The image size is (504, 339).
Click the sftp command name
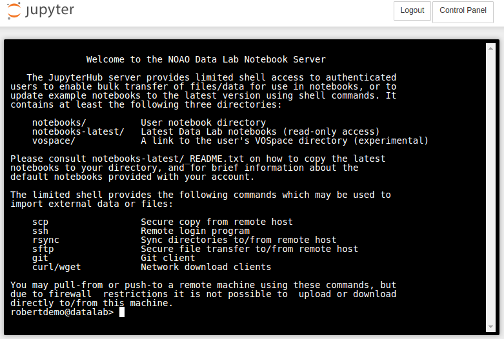coord(43,249)
